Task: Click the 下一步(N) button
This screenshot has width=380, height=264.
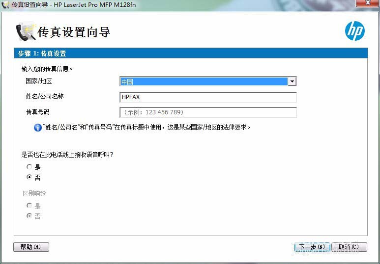Action: click(312, 247)
